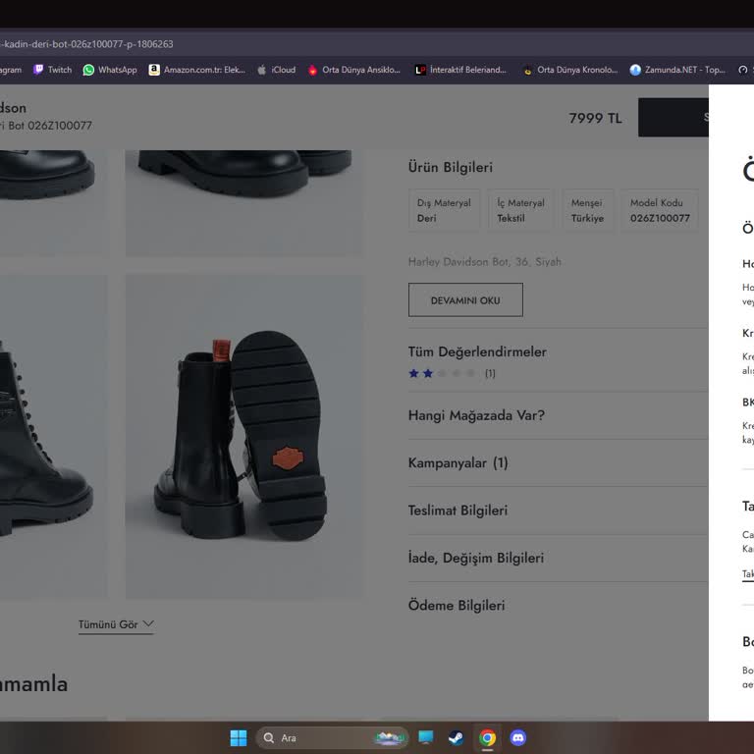The height and width of the screenshot is (754, 754).
Task: Launch Steam from the taskbar
Action: [457, 737]
